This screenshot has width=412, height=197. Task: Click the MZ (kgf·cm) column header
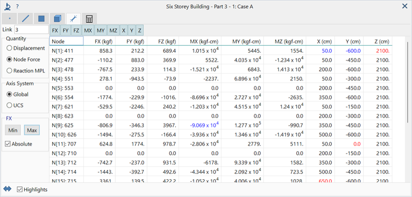pyautogui.click(x=285, y=41)
